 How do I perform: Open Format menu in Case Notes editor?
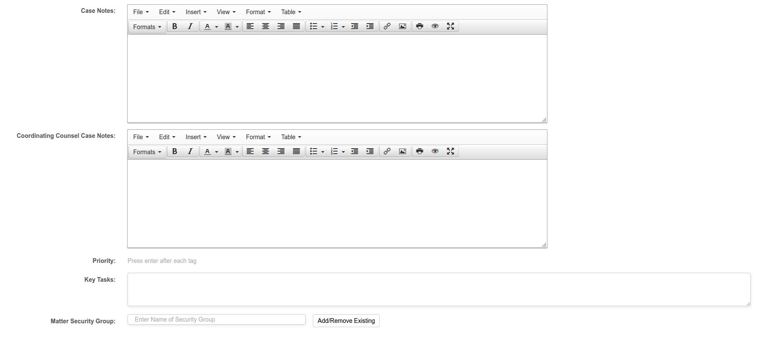coord(258,12)
